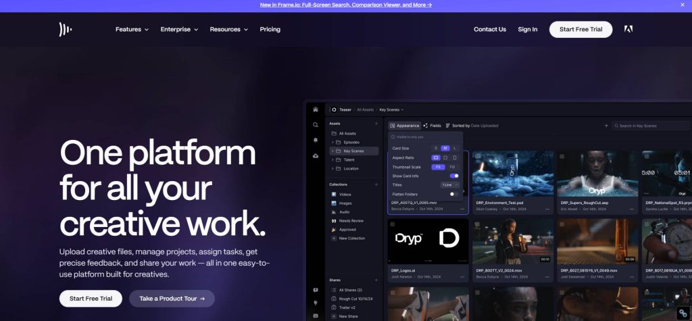This screenshot has width=692, height=321.
Task: Open the Contact Us page
Action: pyautogui.click(x=490, y=29)
